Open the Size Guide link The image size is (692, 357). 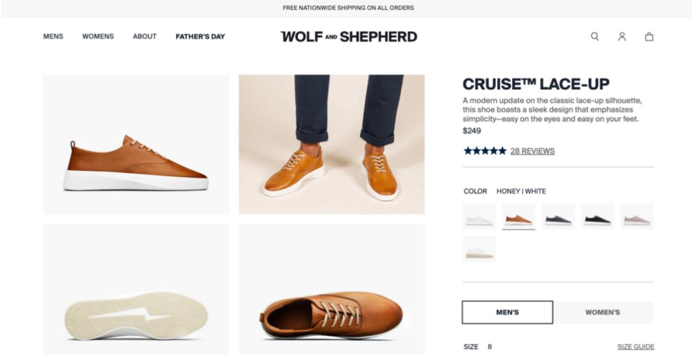pyautogui.click(x=636, y=347)
